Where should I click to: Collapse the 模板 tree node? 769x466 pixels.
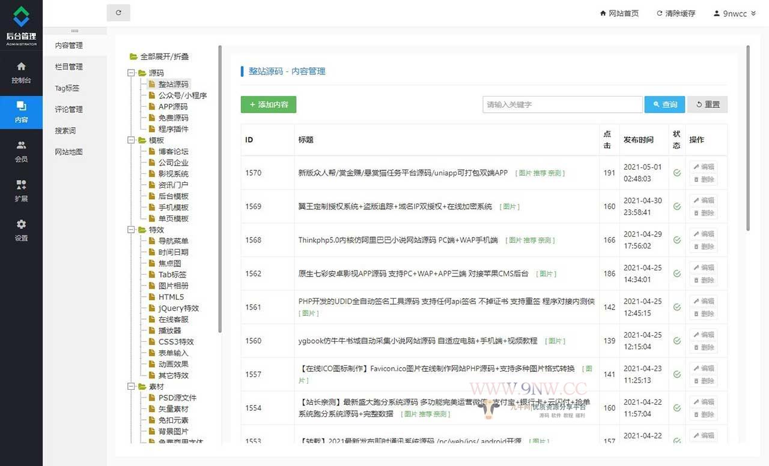(x=131, y=140)
